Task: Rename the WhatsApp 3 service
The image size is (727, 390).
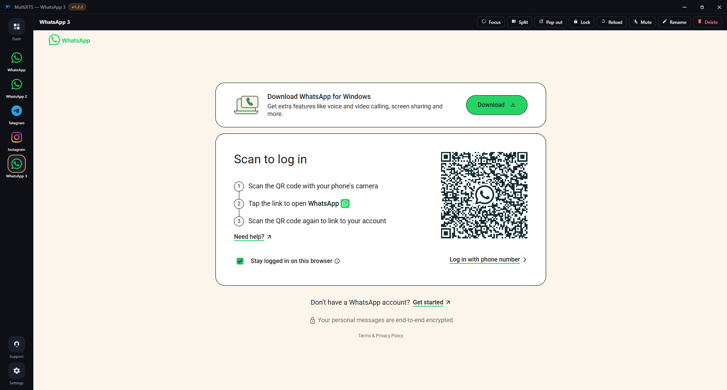Action: coord(674,22)
